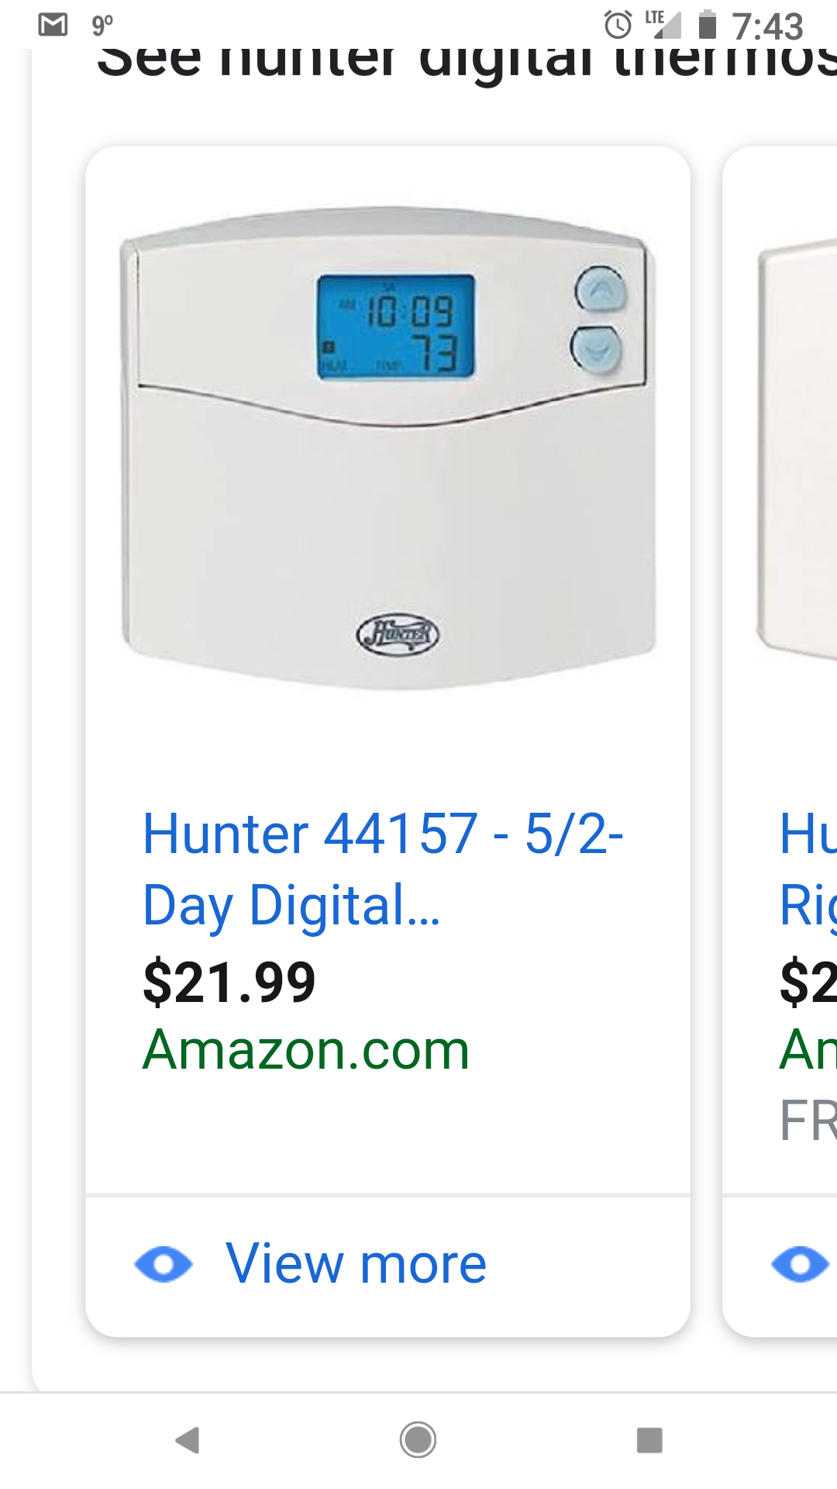This screenshot has width=837, height=1489.
Task: Tap the recent apps square button
Action: click(x=649, y=1440)
